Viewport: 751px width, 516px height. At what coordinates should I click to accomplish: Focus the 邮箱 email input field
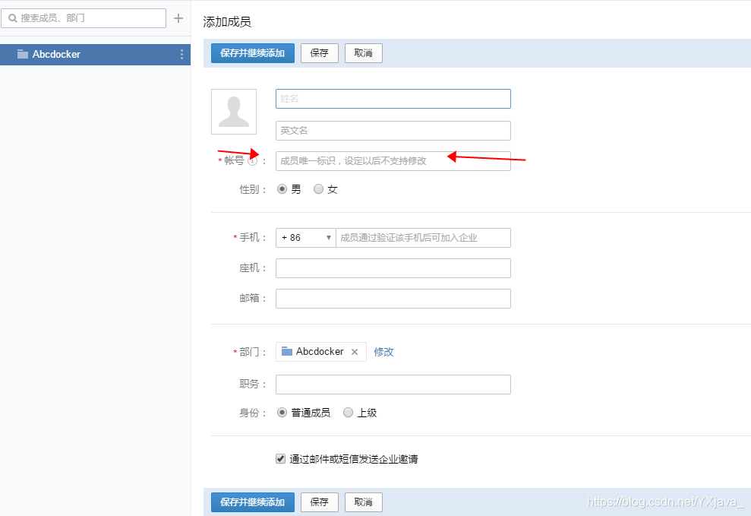393,299
